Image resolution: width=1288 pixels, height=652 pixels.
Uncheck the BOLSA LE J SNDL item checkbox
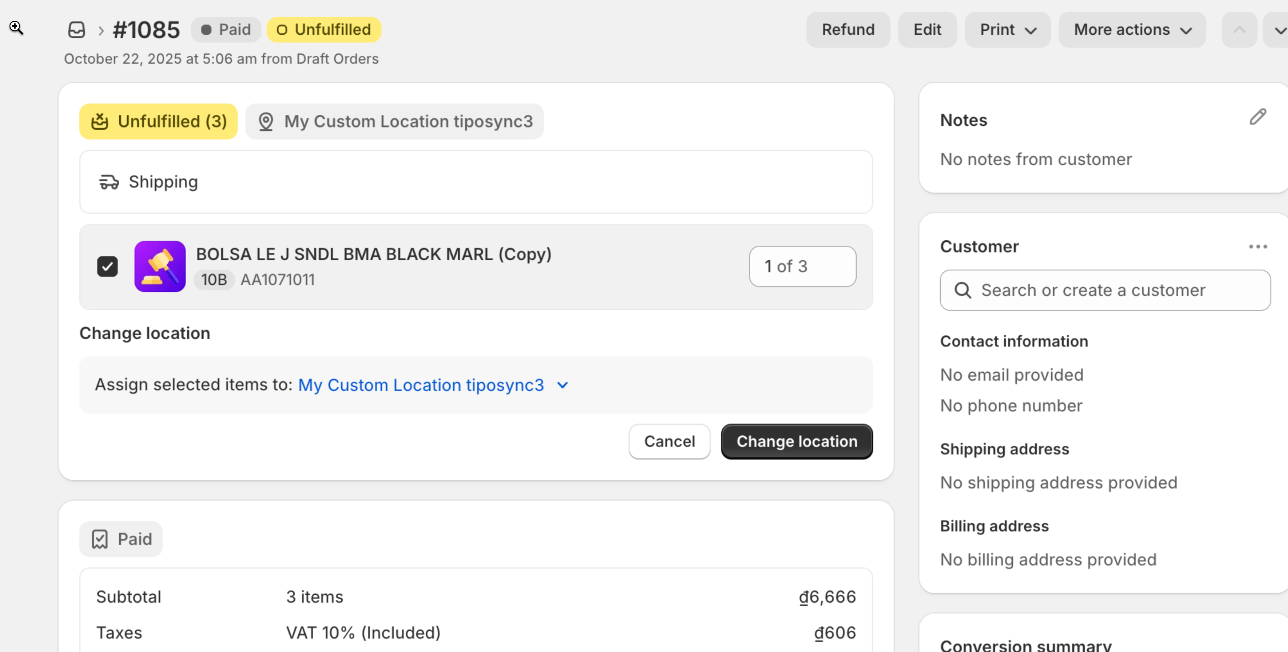click(107, 267)
